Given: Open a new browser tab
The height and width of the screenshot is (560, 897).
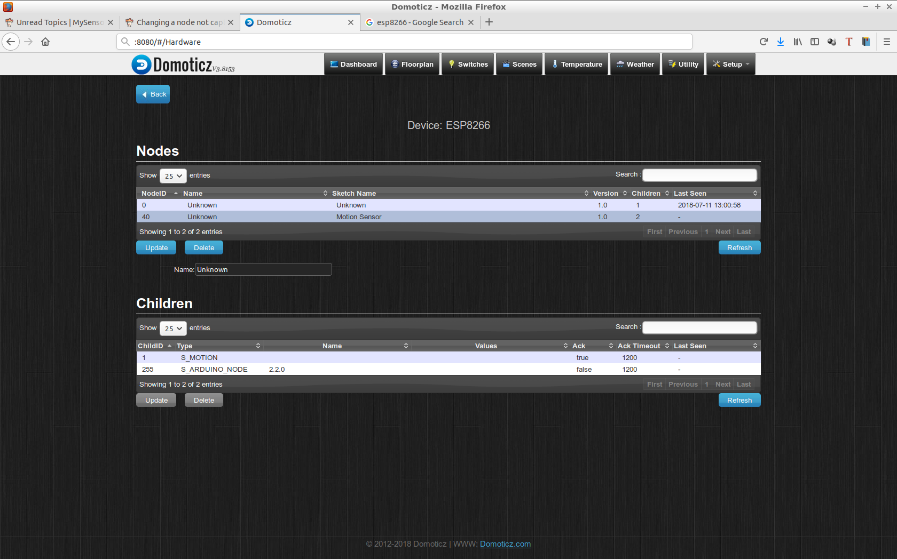Looking at the screenshot, I should 489,22.
